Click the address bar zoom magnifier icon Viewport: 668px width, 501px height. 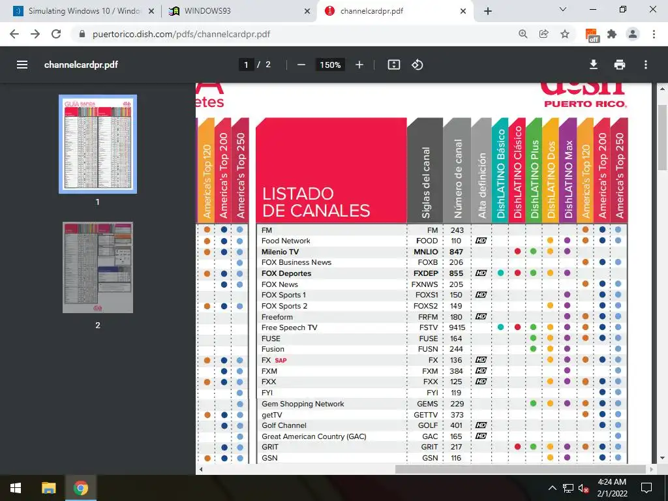[x=523, y=34]
